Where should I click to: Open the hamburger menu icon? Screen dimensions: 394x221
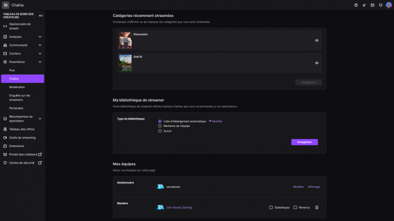pos(6,5)
